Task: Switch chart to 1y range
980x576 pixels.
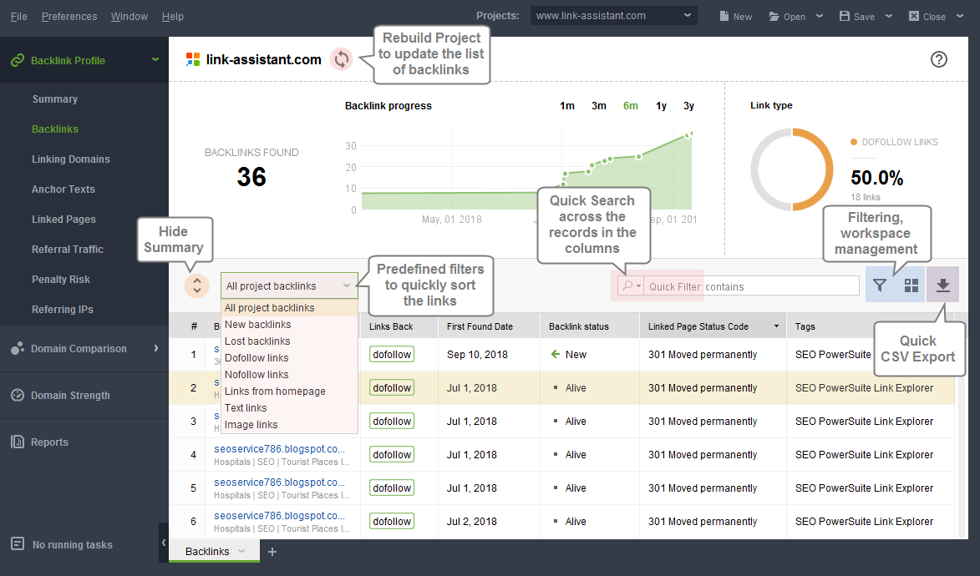Action: point(661,105)
